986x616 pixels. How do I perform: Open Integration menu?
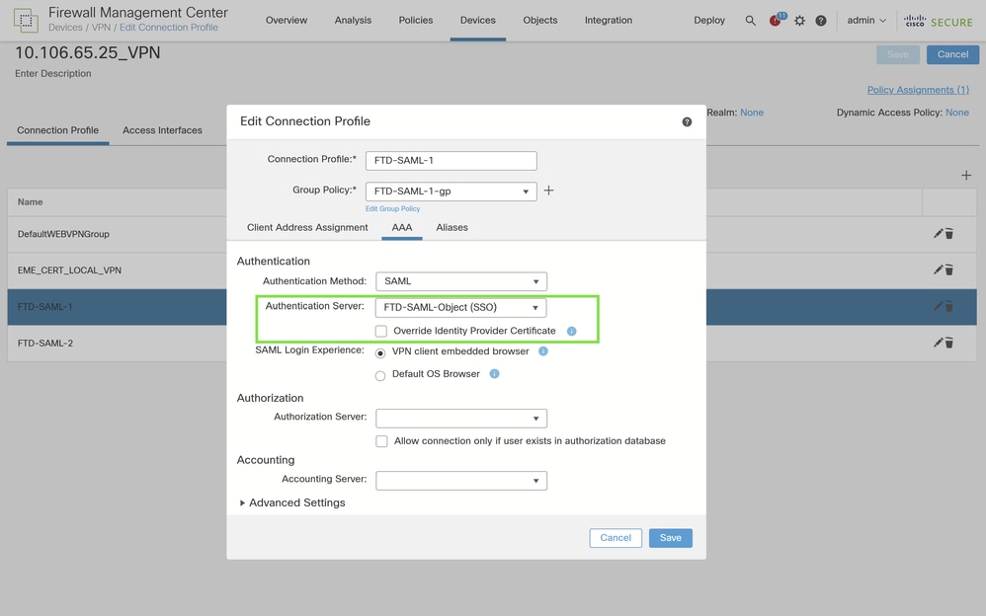tap(609, 20)
